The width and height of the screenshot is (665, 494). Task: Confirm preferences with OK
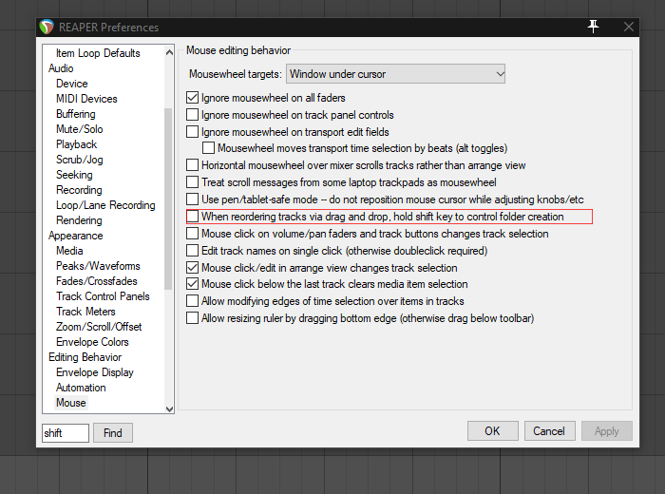click(492, 431)
